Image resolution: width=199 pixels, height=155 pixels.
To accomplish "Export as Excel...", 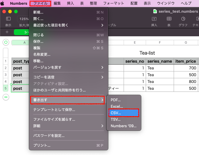I will click(124, 106).
